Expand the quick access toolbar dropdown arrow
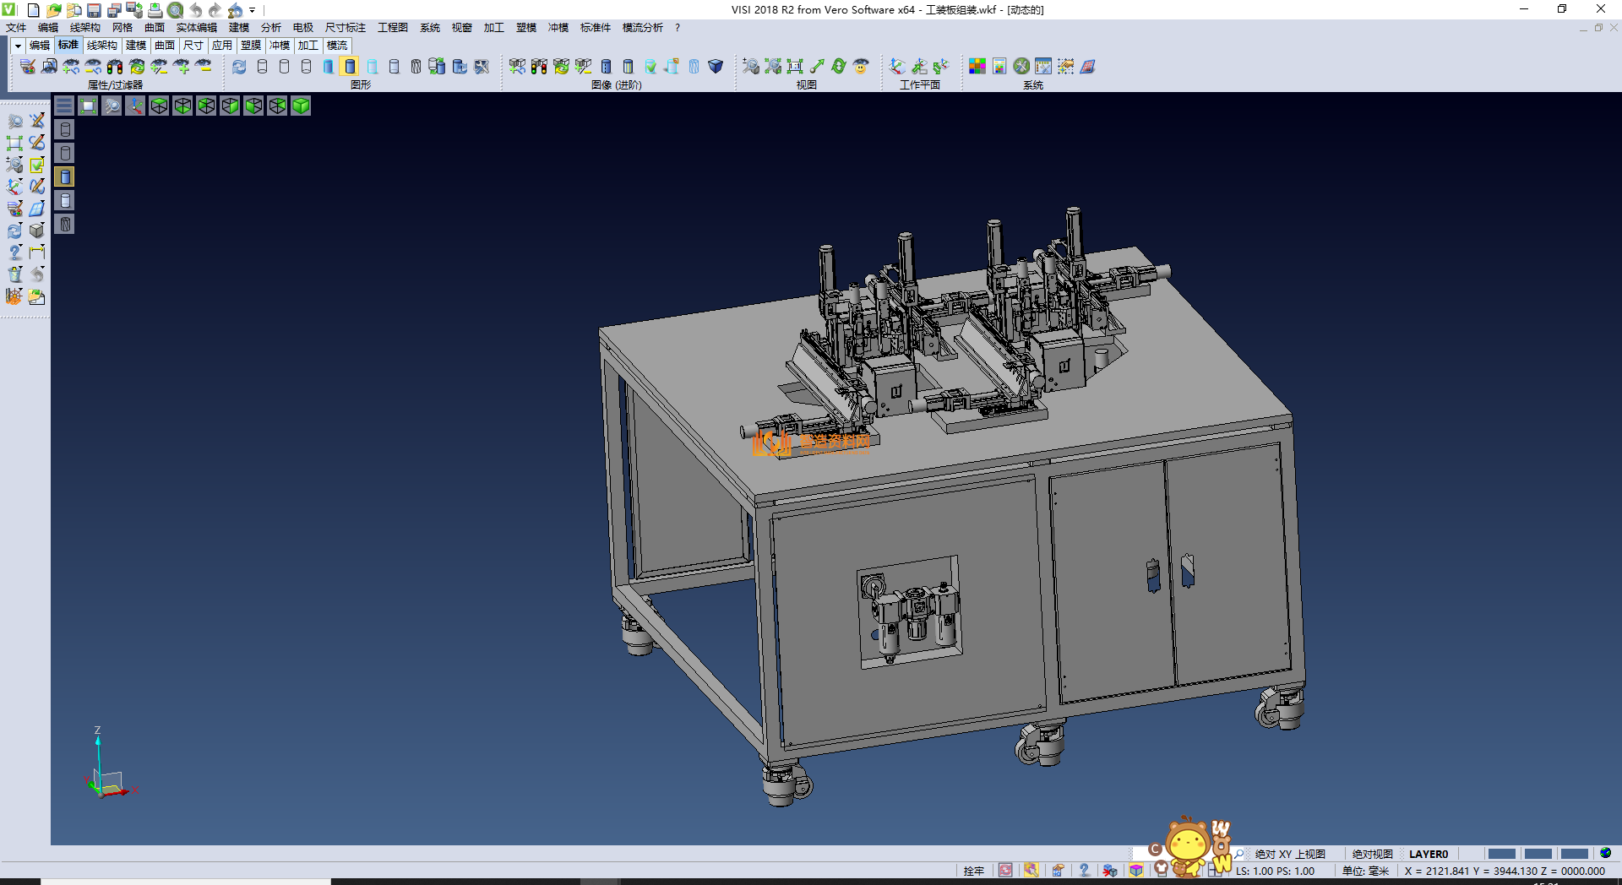The image size is (1622, 885). coord(252,10)
